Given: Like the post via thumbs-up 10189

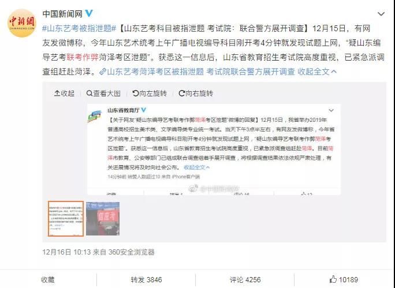Looking at the screenshot, I should (344, 279).
